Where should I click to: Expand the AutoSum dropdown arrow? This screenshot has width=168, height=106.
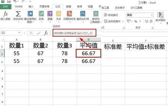click(x=18, y=22)
